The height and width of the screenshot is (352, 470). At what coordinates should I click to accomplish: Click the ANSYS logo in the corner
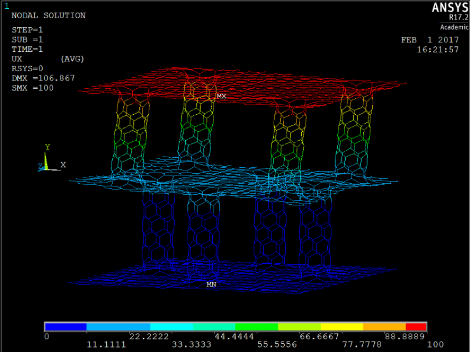pos(449,7)
